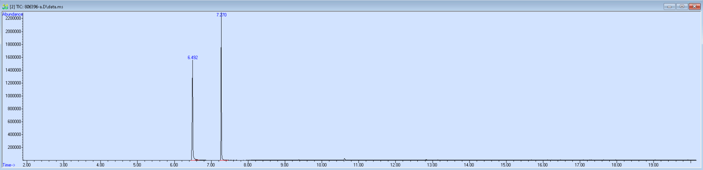Image resolution: width=703 pixels, height=170 pixels.
Task: Click the 800000 abundance tick label
Action: click(x=14, y=109)
